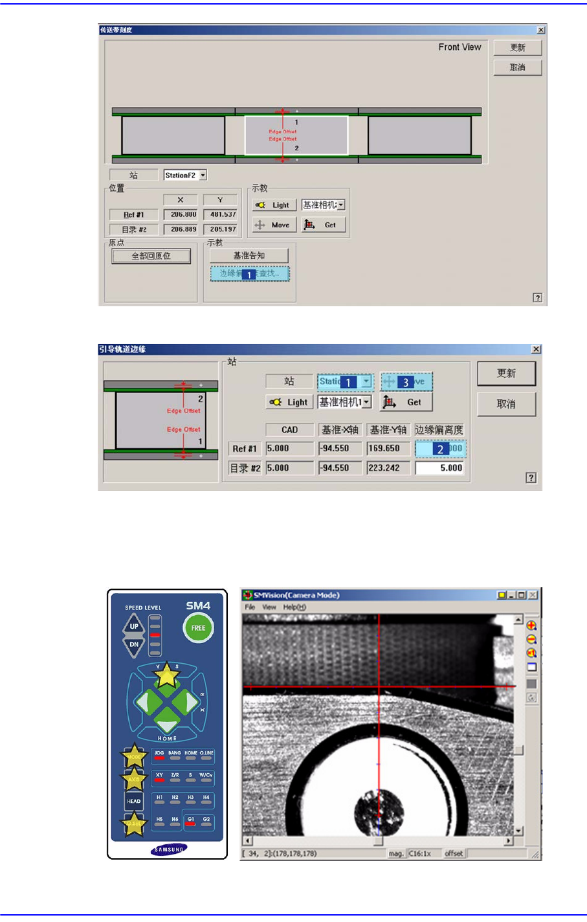Screen dimensions: 587x922
Task: Click the CAD field 5.000 in Ref #1 row
Action: [289, 449]
